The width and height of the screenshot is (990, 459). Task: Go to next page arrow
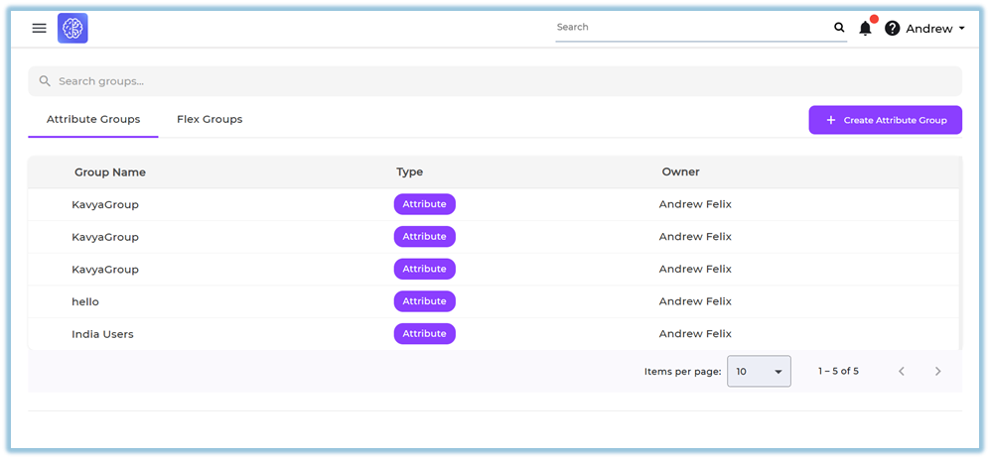pos(937,372)
